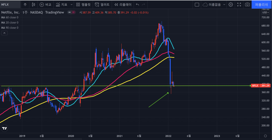
Task: Select the MA 90 close indicator legend
Action: pyautogui.click(x=10, y=28)
